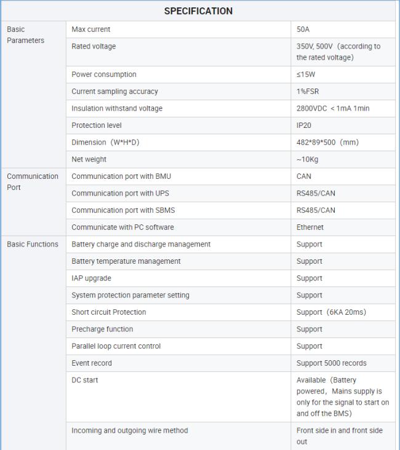Click the Basic Functions category cell
This screenshot has width=400, height=450.
[33, 244]
